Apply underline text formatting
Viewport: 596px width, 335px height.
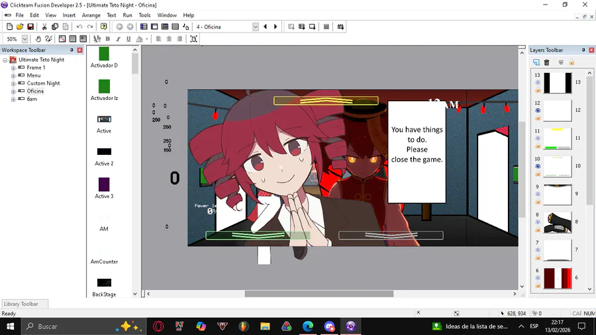[128, 39]
